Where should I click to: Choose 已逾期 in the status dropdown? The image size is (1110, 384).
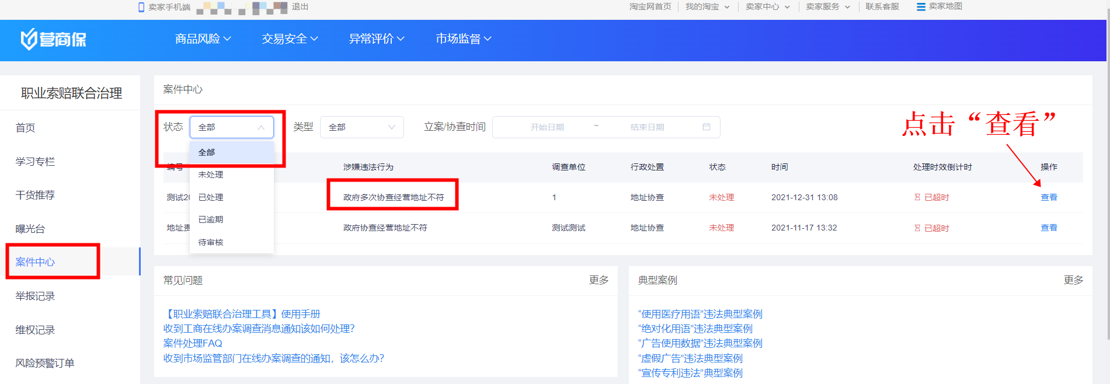tap(211, 219)
